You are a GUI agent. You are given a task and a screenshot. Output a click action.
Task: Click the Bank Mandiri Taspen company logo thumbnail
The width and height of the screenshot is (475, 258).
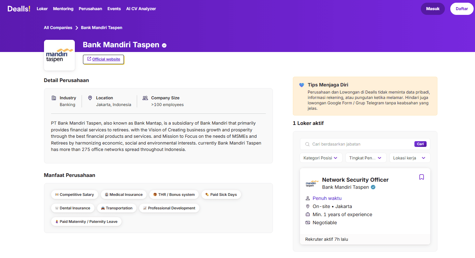point(59,55)
